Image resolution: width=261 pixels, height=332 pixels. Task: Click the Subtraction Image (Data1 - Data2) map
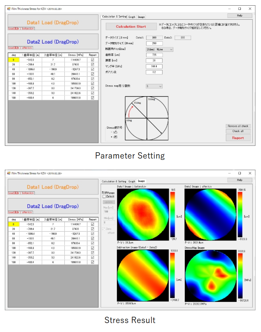click(x=143, y=274)
